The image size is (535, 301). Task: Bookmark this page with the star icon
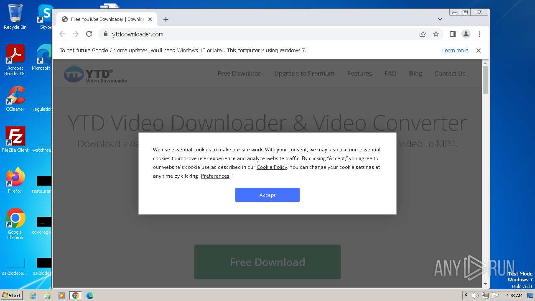click(x=436, y=34)
